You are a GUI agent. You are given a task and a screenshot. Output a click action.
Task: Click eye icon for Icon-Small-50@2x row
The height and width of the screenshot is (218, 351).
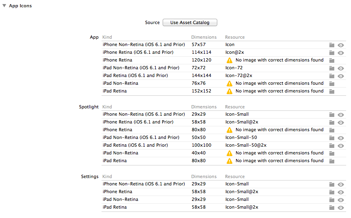tap(341, 145)
